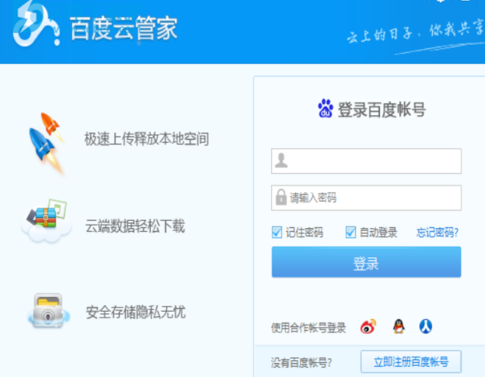
Task: Click 立即注册百度帐号 button
Action: (411, 362)
